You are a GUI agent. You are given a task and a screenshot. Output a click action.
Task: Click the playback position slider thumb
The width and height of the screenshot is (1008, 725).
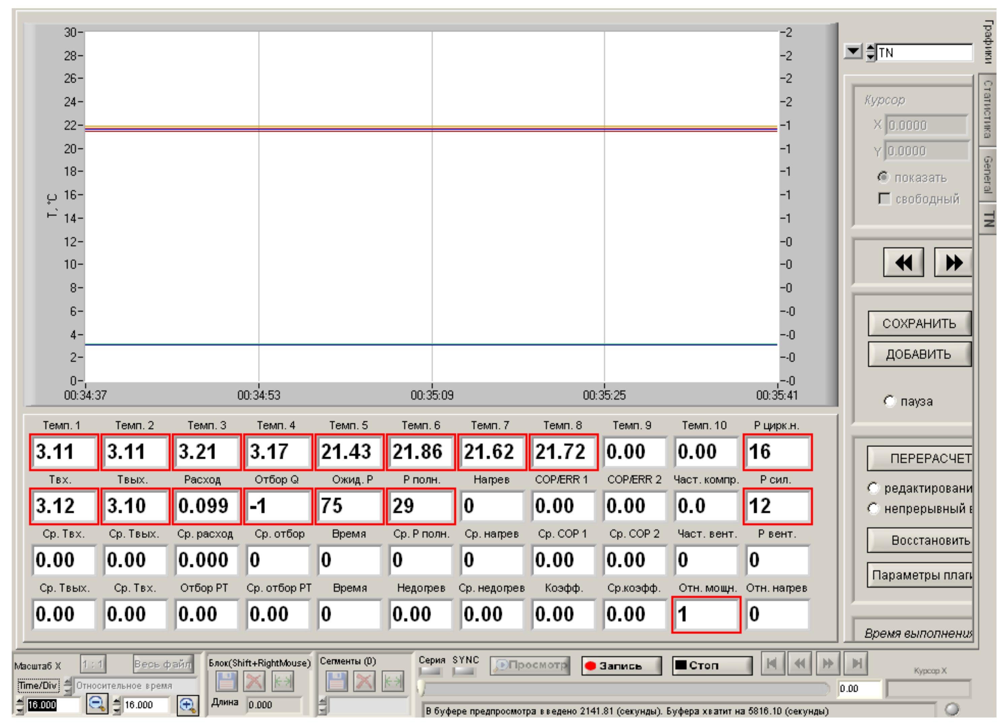pos(421,689)
